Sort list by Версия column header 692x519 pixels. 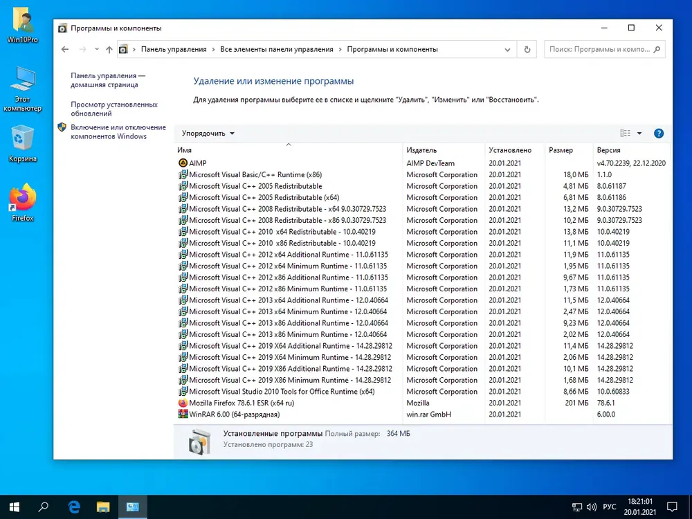tap(632, 150)
